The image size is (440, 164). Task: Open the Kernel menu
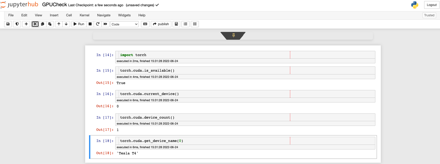coord(84,15)
